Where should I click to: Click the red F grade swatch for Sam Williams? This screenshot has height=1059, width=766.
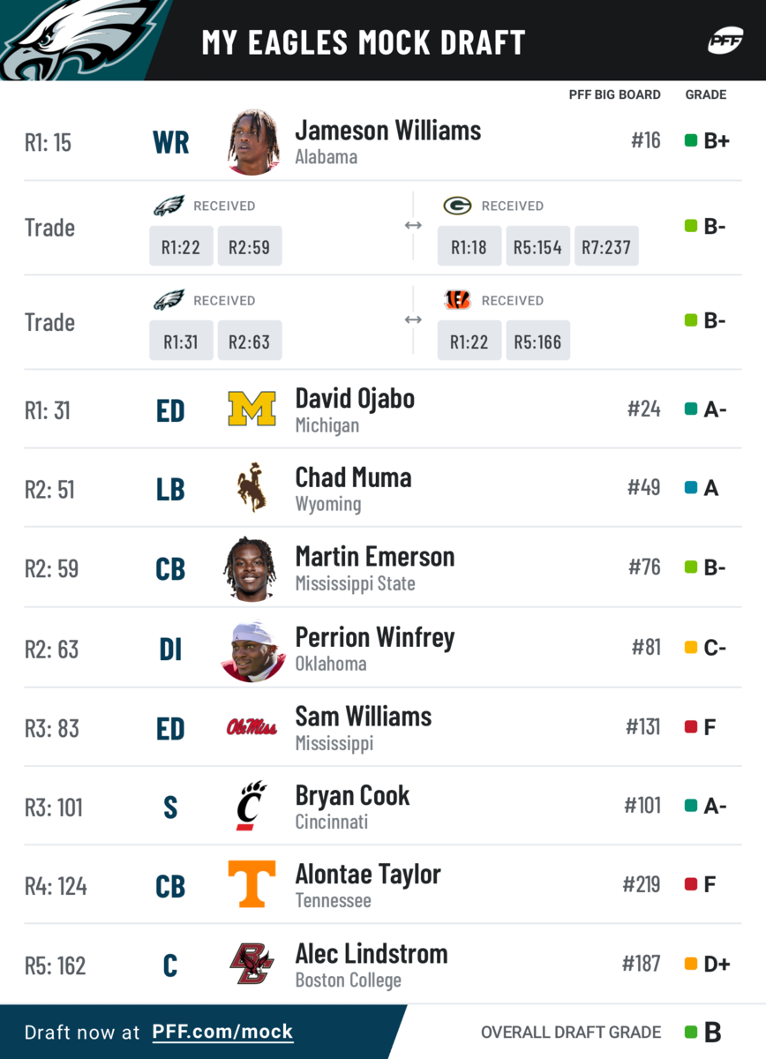click(x=691, y=727)
